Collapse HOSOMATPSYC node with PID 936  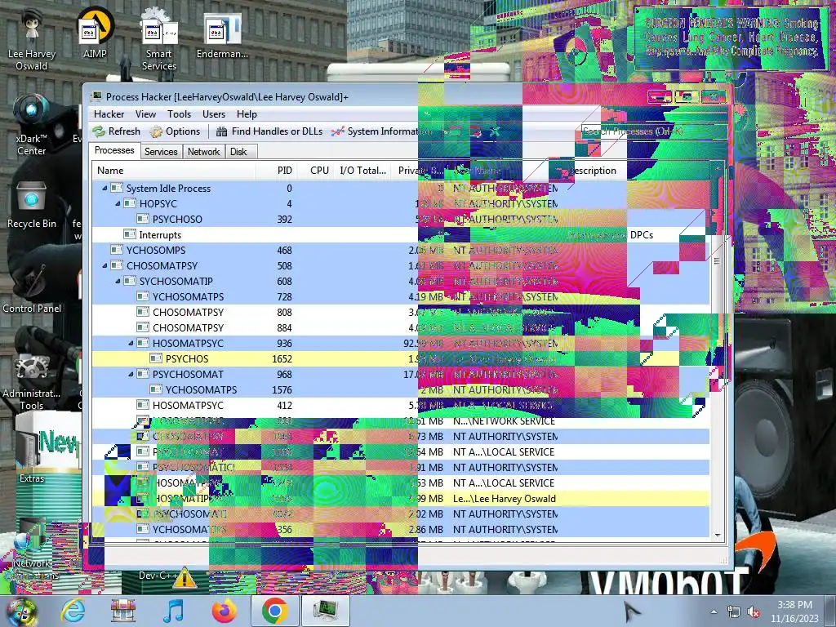(131, 344)
